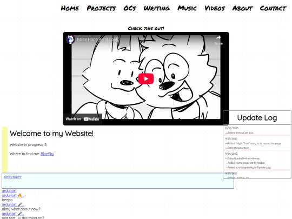
Task: Open ardyhart link inside light blue status box
Action: [12, 177]
